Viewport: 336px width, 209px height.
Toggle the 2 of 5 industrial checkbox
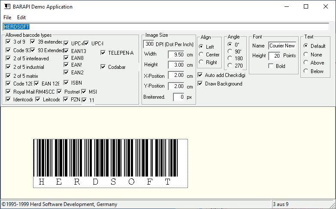(8, 67)
